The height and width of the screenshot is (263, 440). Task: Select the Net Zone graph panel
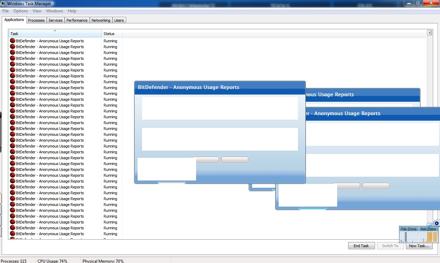428,234
